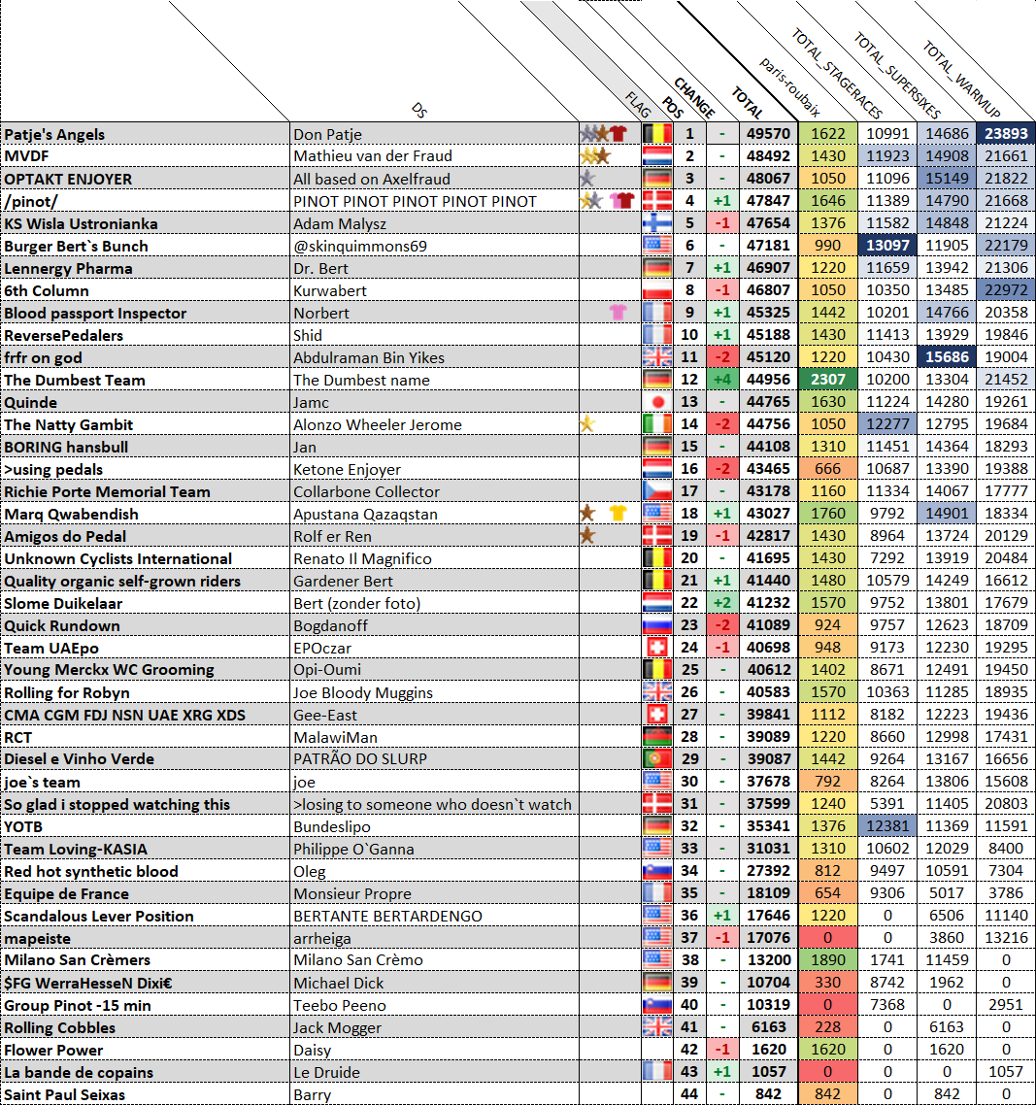
Task: Click the Swiss flag in Team UAEpo row
Action: point(656,647)
